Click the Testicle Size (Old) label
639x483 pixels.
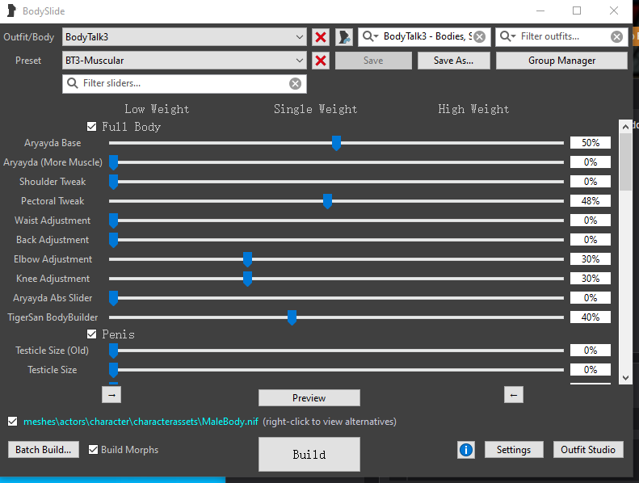pyautogui.click(x=52, y=351)
